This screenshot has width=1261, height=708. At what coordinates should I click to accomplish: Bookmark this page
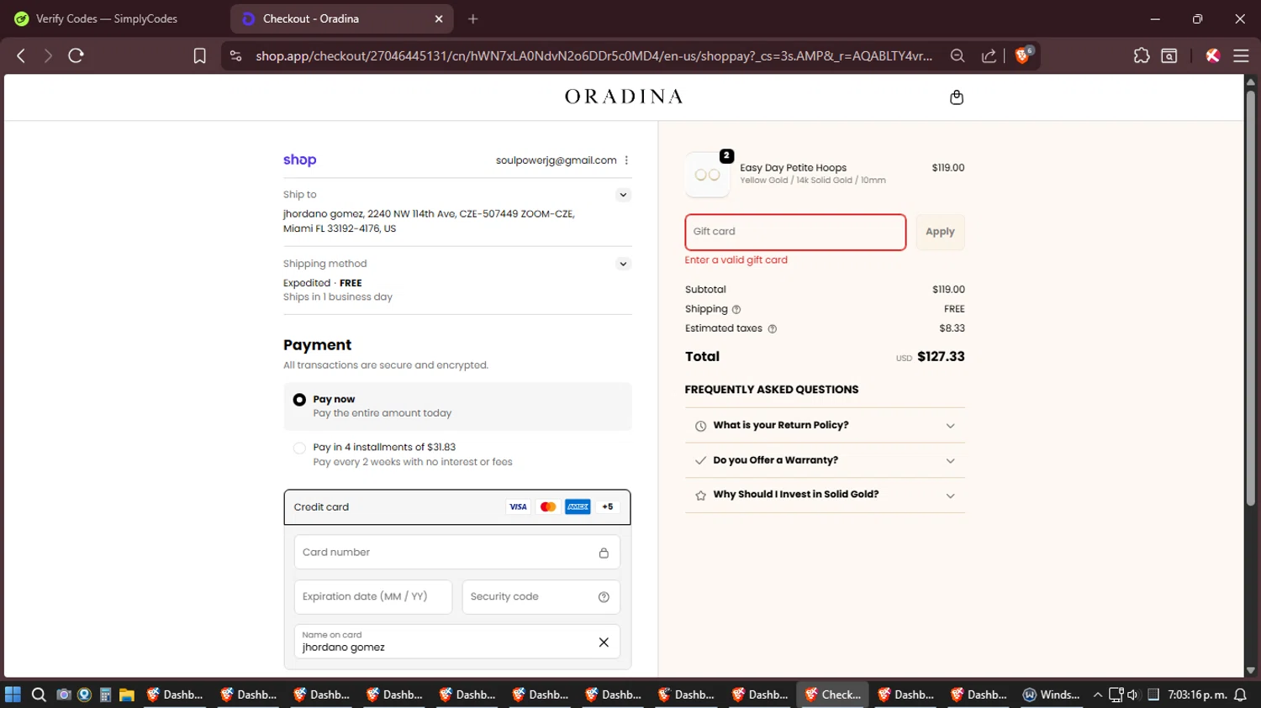[199, 55]
